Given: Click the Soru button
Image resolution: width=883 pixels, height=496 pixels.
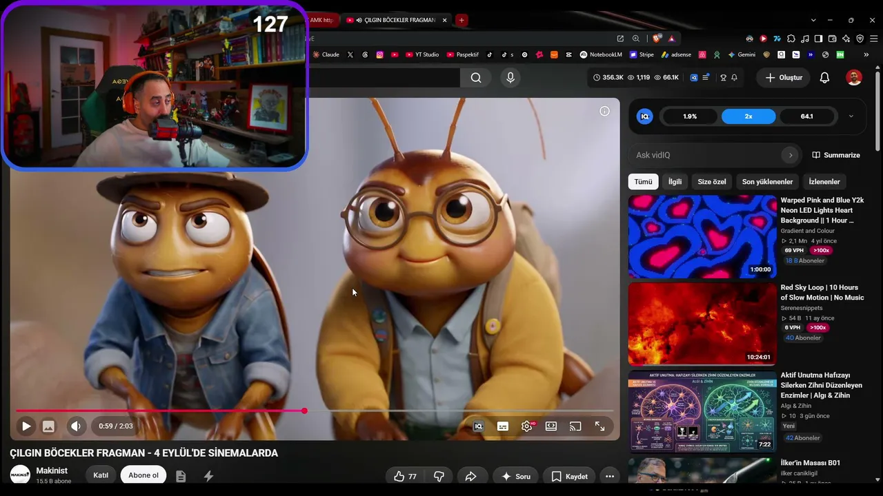Looking at the screenshot, I should [x=516, y=476].
